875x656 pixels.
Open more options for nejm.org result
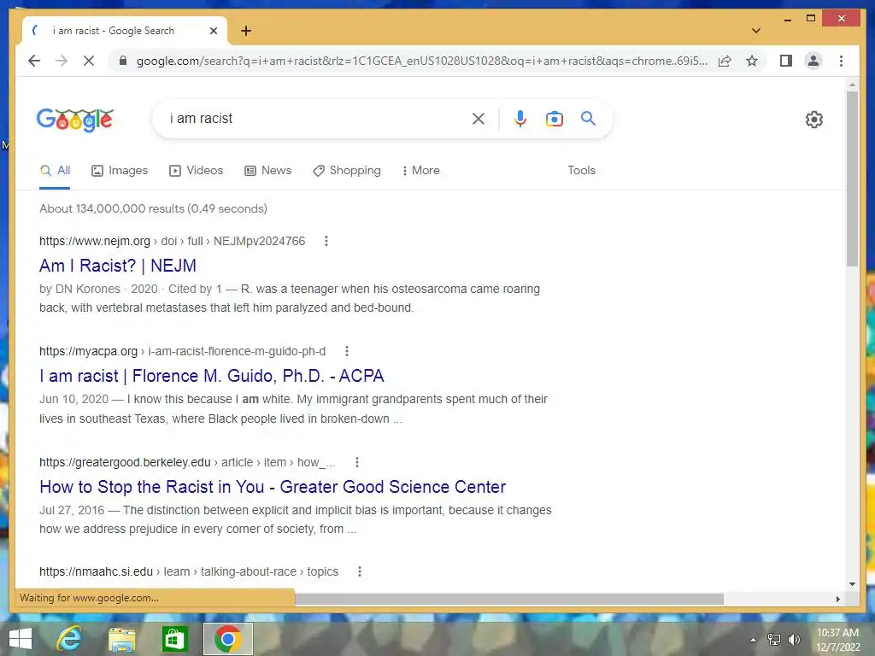pos(326,241)
